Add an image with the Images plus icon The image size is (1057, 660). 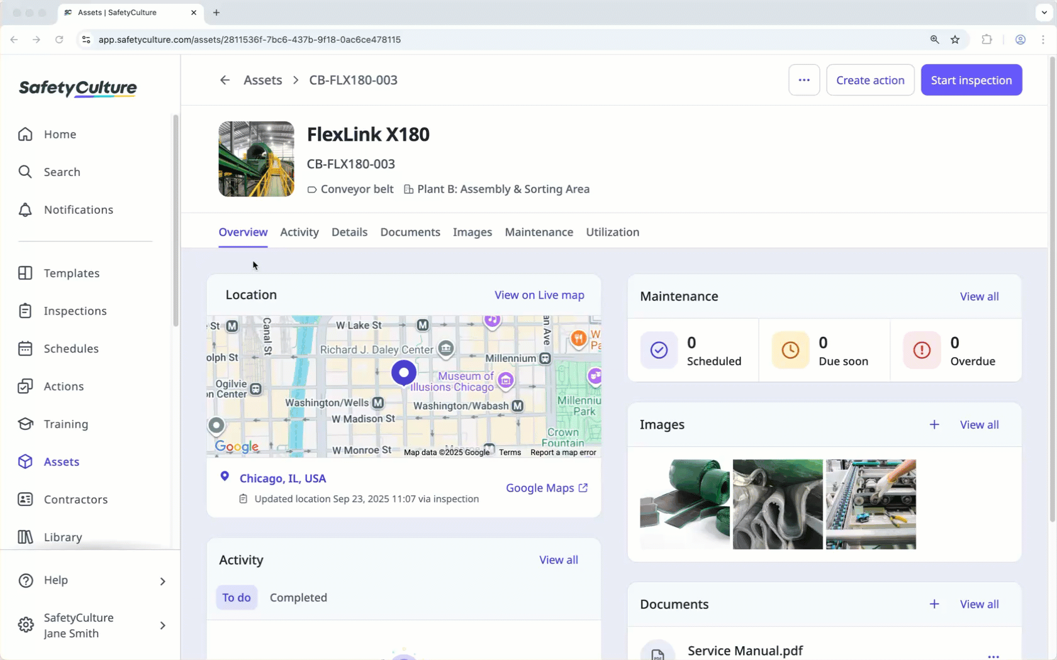pyautogui.click(x=934, y=424)
